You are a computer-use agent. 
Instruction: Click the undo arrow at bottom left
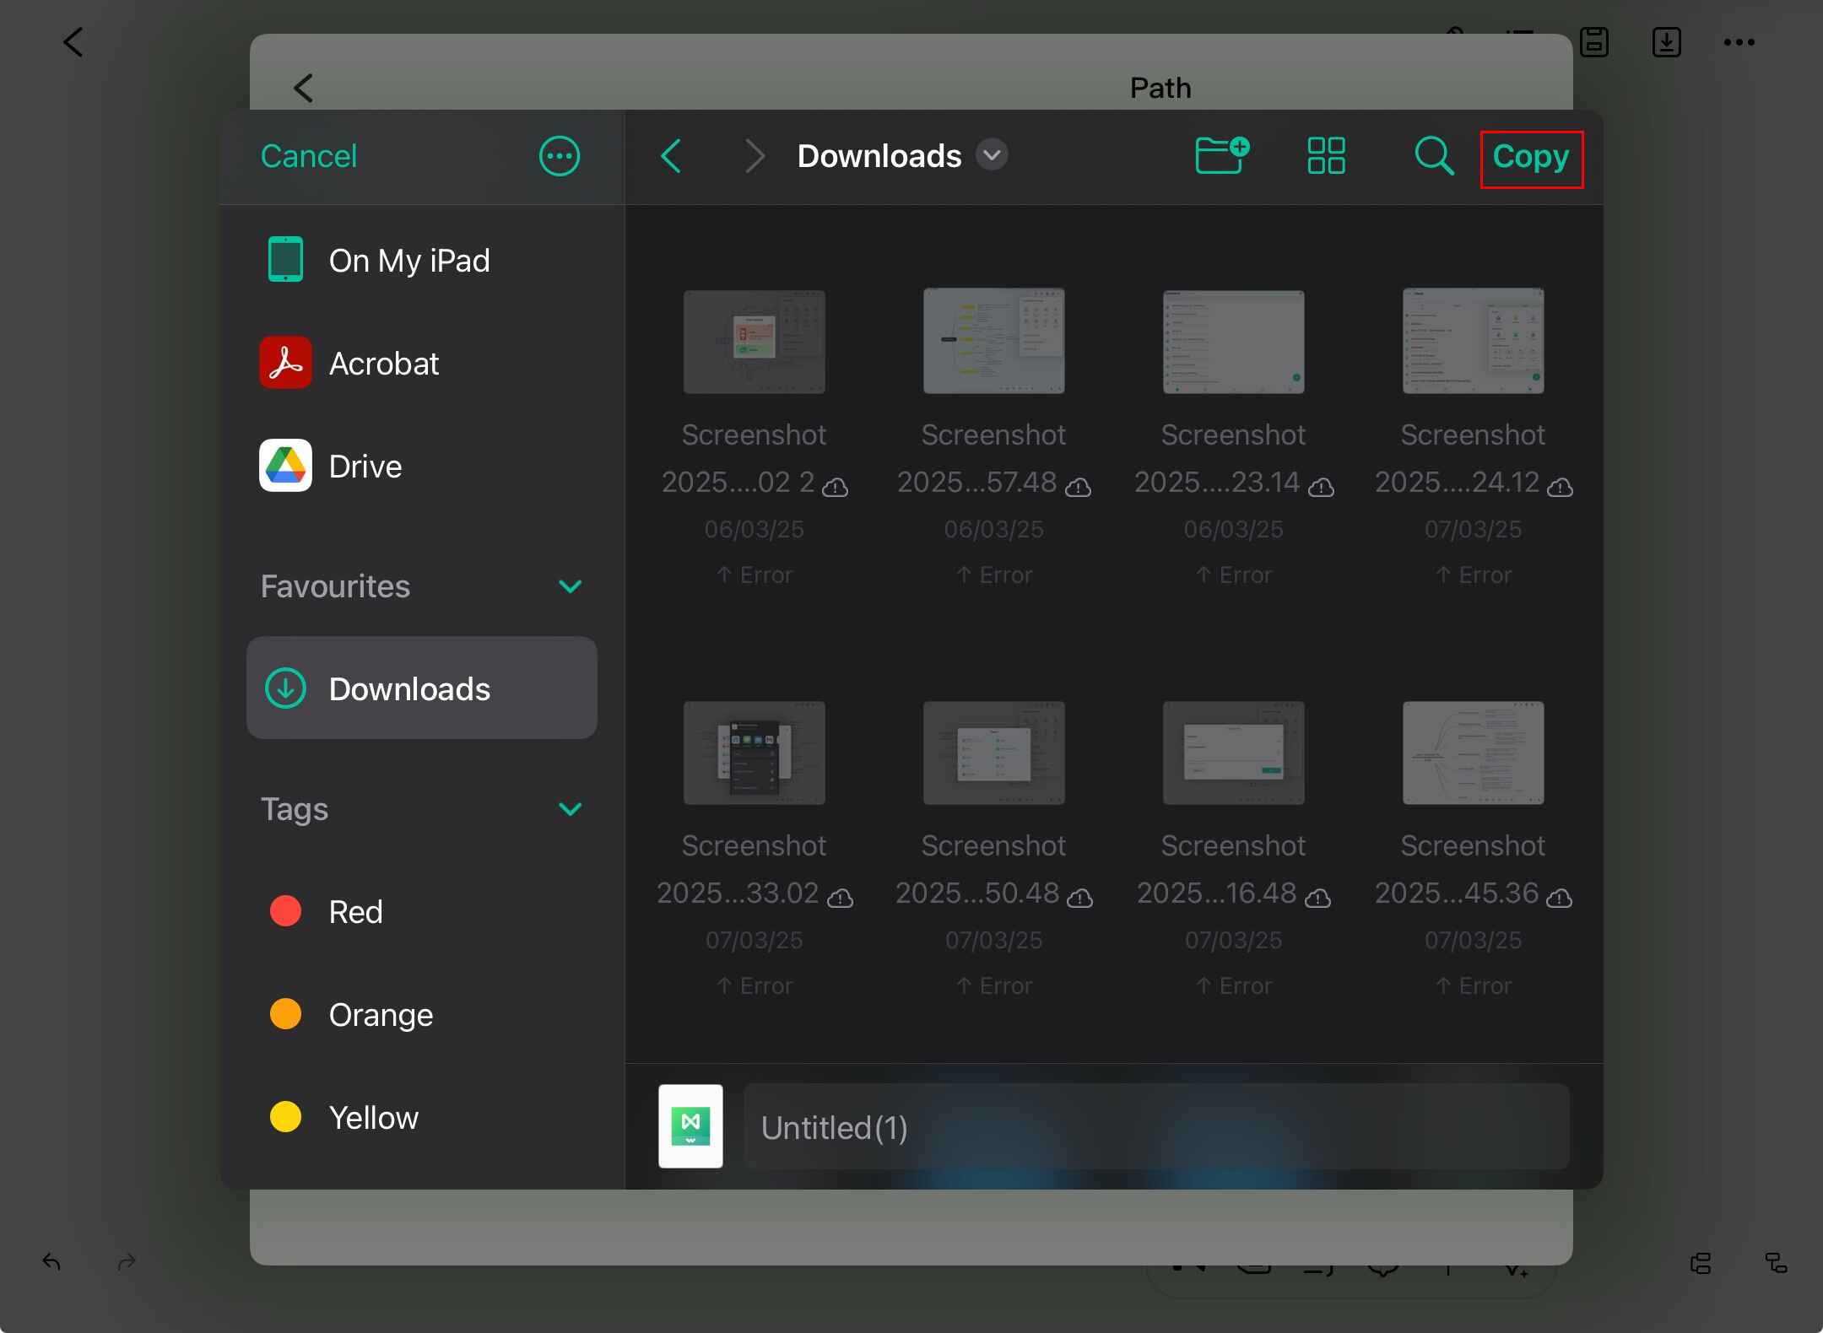[51, 1262]
